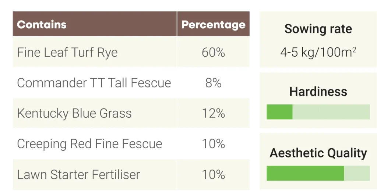
Task: Click the Aesthetic Quality label
Action: pos(318,153)
